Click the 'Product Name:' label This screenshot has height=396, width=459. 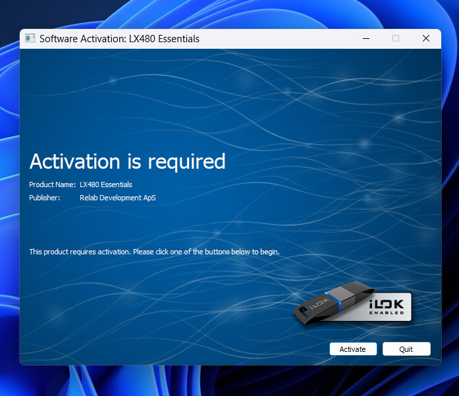tap(52, 184)
